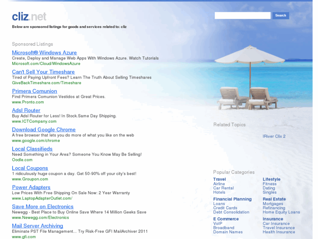The width and height of the screenshot is (318, 239).
Task: Select the Car Rental category link
Action: pos(223,188)
